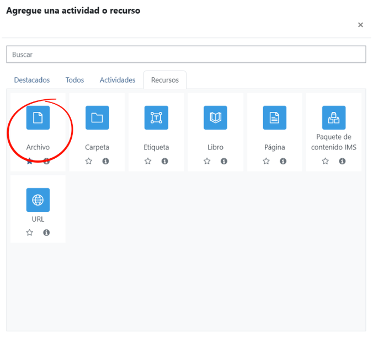Viewport: 373px width, 338px height.
Task: Click the Libro label text
Action: [215, 147]
